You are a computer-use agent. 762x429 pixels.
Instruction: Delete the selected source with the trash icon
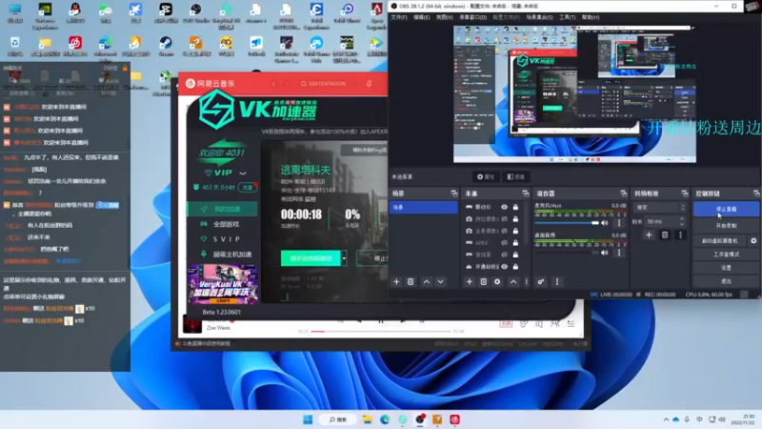coord(483,281)
